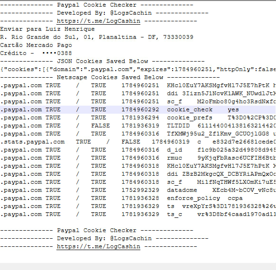Click the FALSE value in the TLTDID row
The height and width of the screenshot is (270, 276).
click(101, 126)
